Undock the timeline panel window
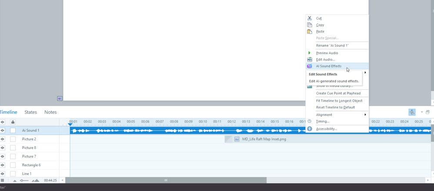This screenshot has height=191, width=434. click(427, 112)
